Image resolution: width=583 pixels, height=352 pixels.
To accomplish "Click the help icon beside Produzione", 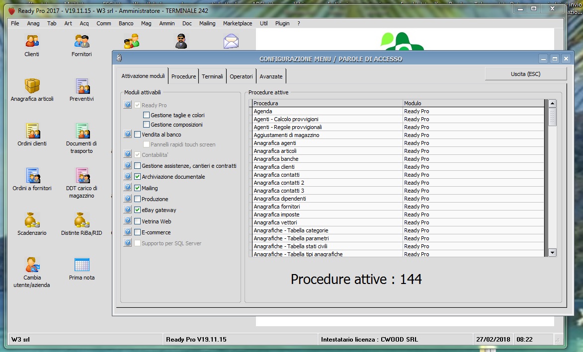I will pos(128,199).
